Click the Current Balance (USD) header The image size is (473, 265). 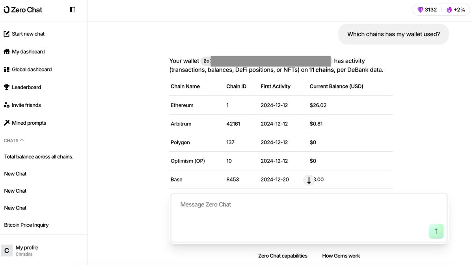tap(337, 86)
